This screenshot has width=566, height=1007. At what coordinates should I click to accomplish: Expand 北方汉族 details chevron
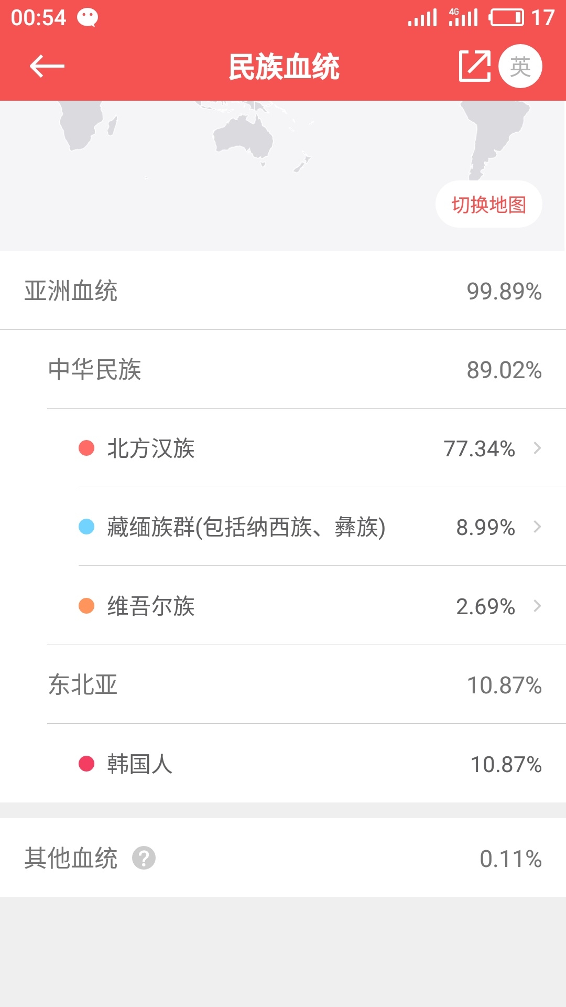537,448
